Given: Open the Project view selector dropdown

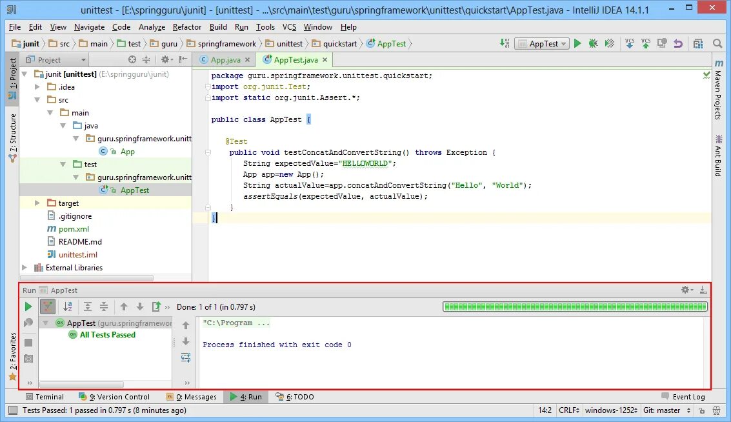Looking at the screenshot, I should coord(56,59).
